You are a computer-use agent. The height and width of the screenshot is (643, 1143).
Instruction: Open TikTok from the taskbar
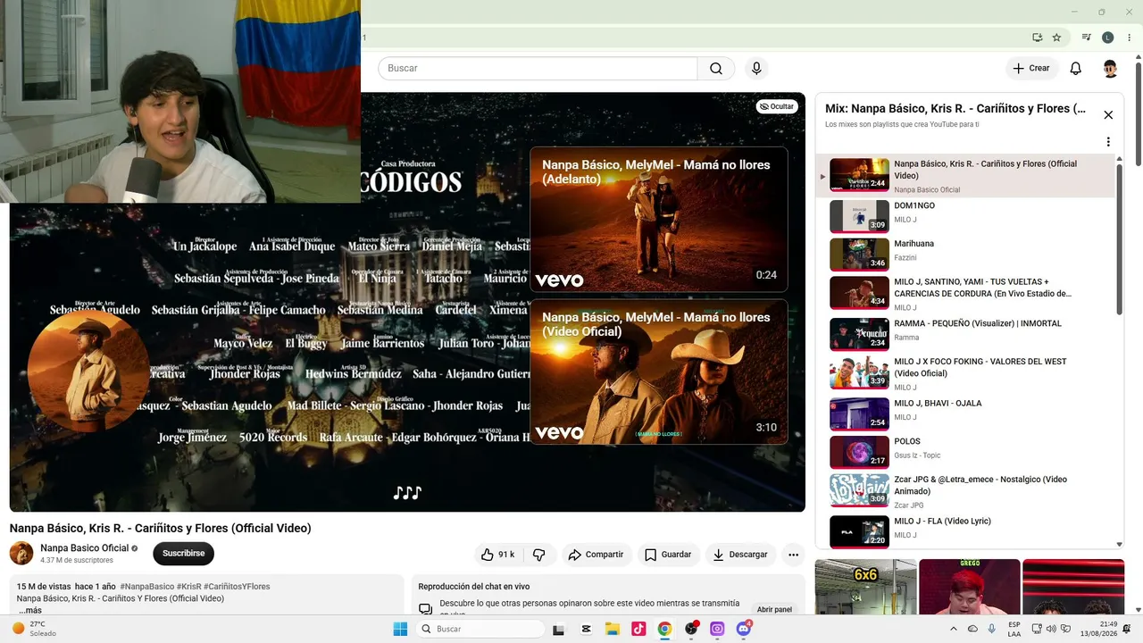(x=638, y=629)
